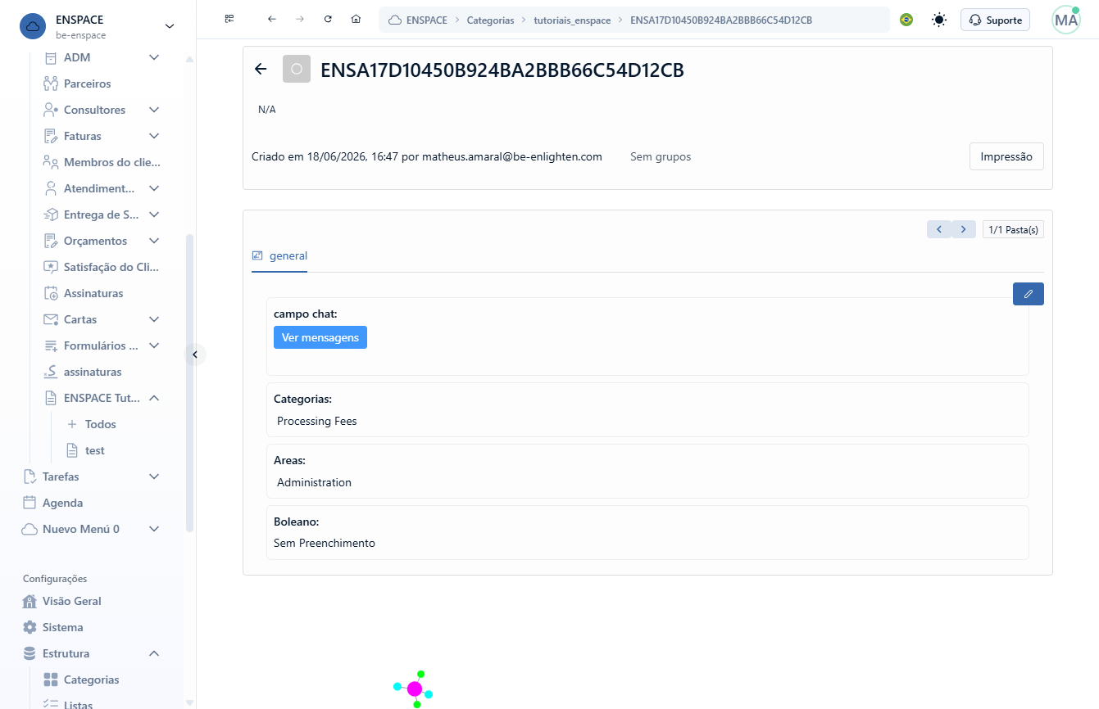This screenshot has height=709, width=1099.
Task: Open the MA user avatar
Action: point(1066,20)
